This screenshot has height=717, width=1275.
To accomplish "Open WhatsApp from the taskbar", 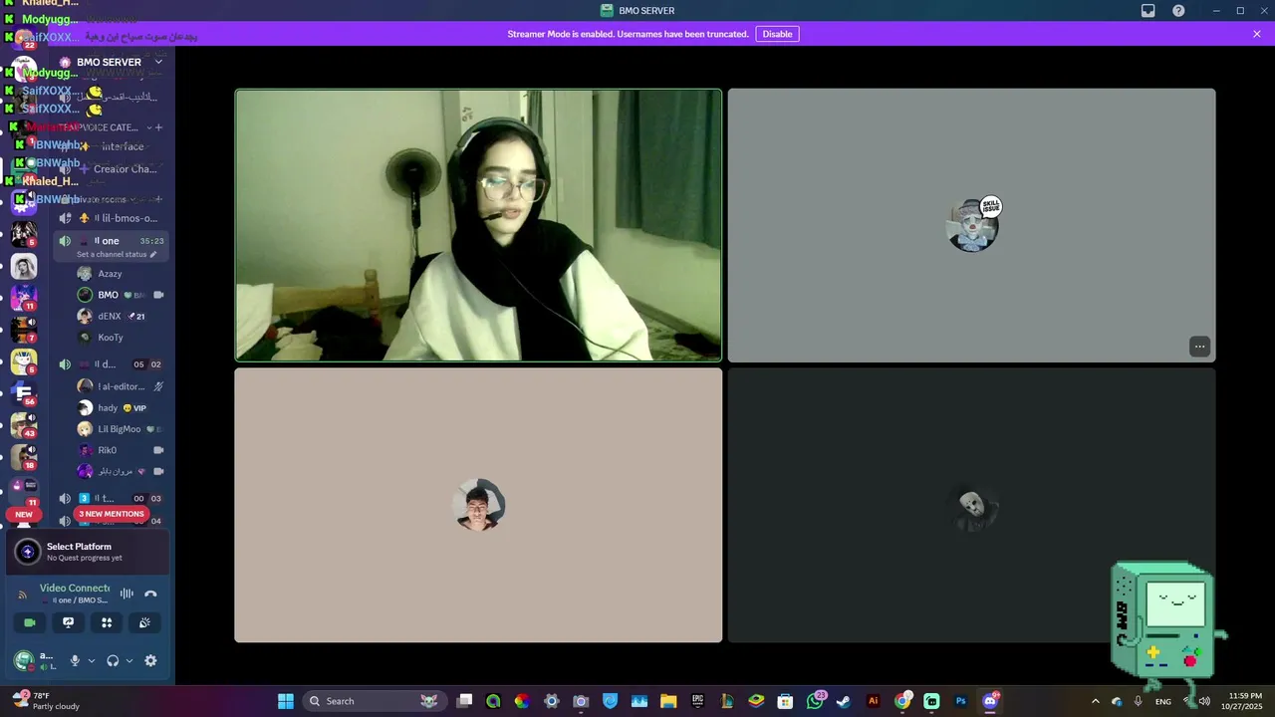I will [815, 701].
